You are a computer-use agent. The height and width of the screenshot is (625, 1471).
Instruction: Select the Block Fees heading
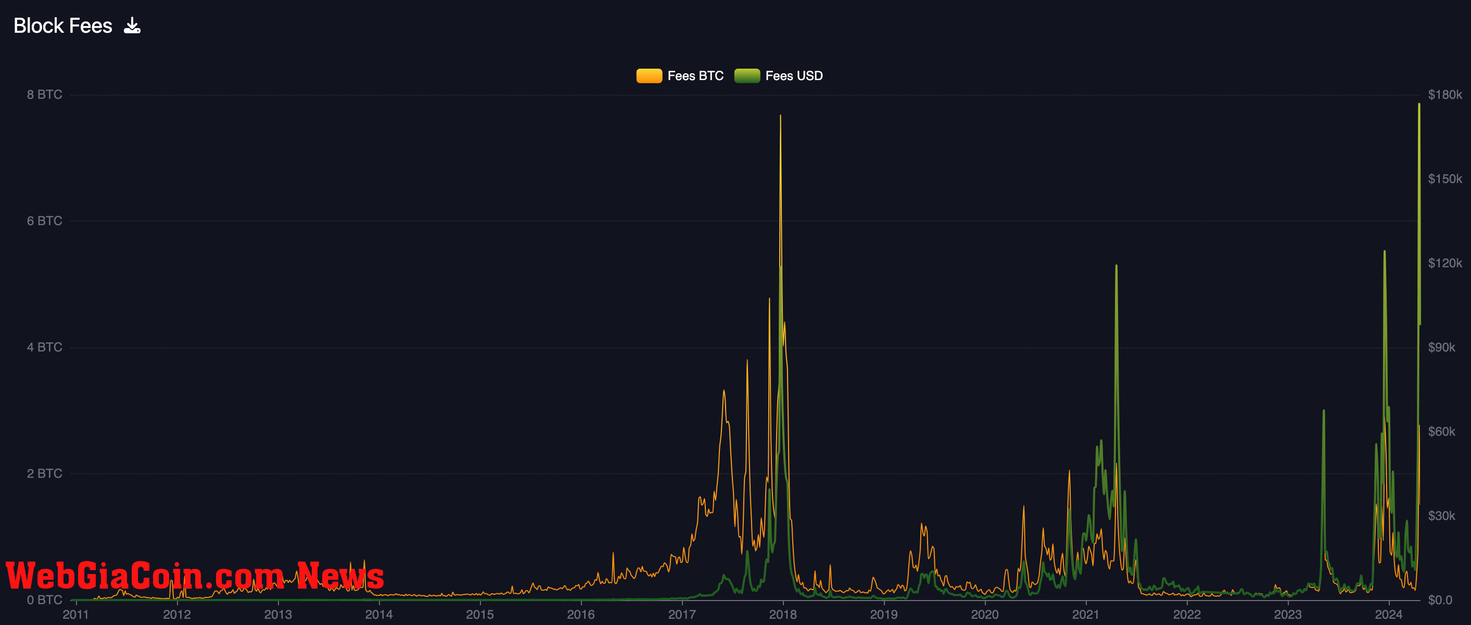(x=63, y=25)
